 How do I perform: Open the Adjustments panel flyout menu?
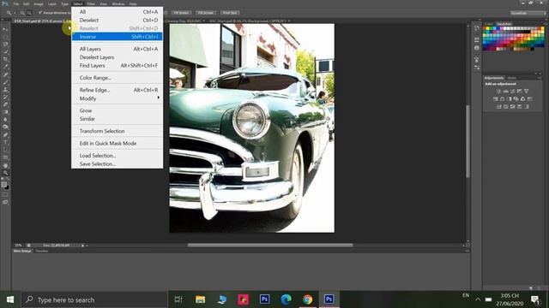pyautogui.click(x=540, y=78)
